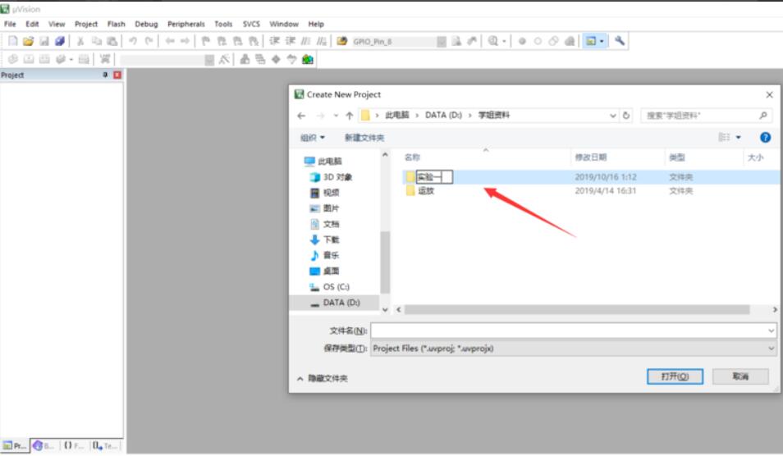This screenshot has width=783, height=456.
Task: Open the Peripherals menu
Action: (185, 24)
